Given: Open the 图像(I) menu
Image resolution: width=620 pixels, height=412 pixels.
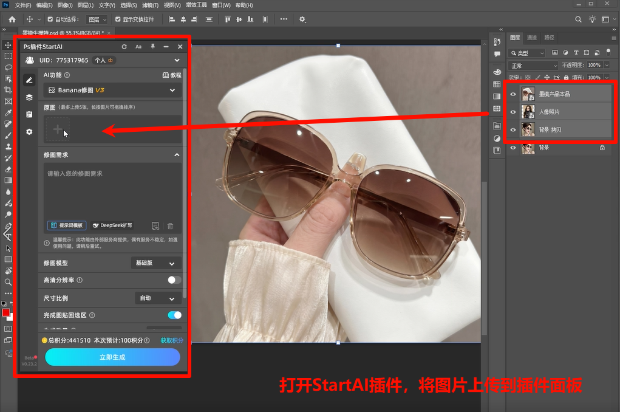Looking at the screenshot, I should point(64,5).
